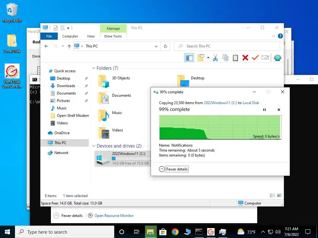Select the Hard Disk Low Level shortcut on the desktop
Viewport: 318px width, 238px height.
(12, 76)
